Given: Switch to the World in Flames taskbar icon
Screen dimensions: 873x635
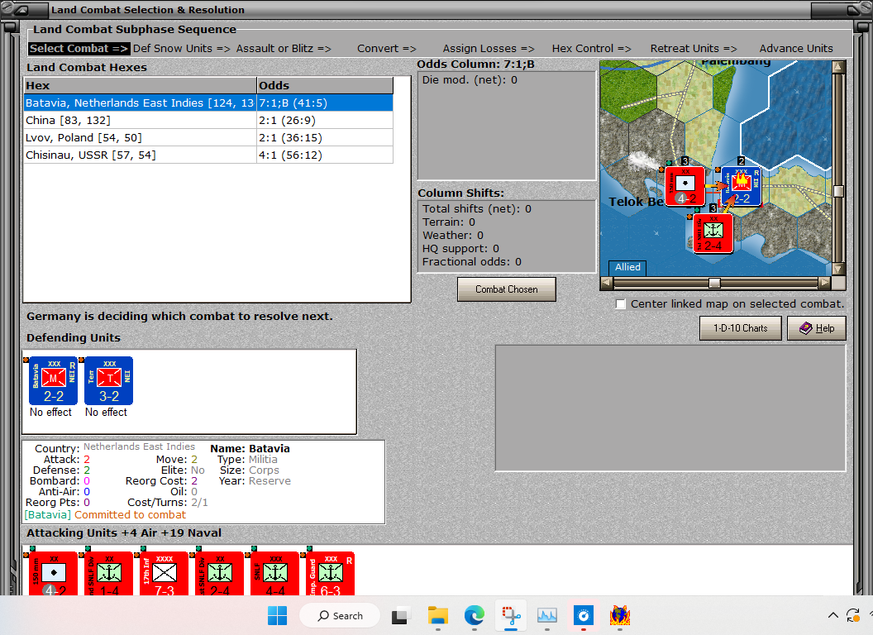Looking at the screenshot, I should (x=620, y=615).
